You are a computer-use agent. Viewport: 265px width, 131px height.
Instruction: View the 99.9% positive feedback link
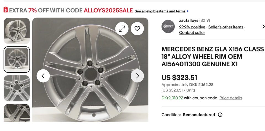(192, 27)
